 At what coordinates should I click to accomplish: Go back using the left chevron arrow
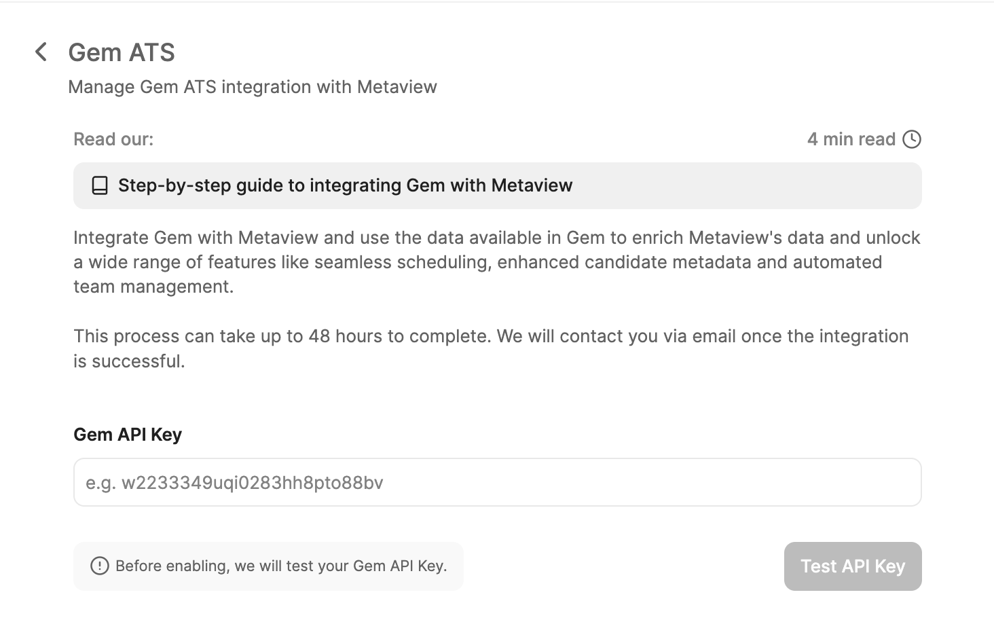[41, 52]
